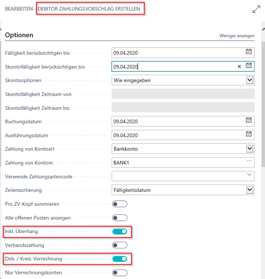The width and height of the screenshot is (265, 279).
Task: Click the BANK1 account number field
Action: pos(183,162)
